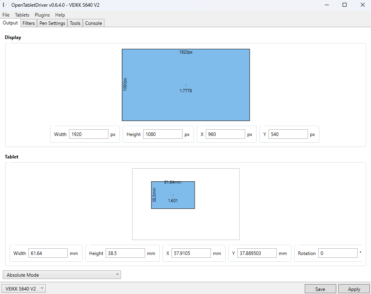Click the Display Y field showing 540
The image size is (371, 294).
pos(288,134)
